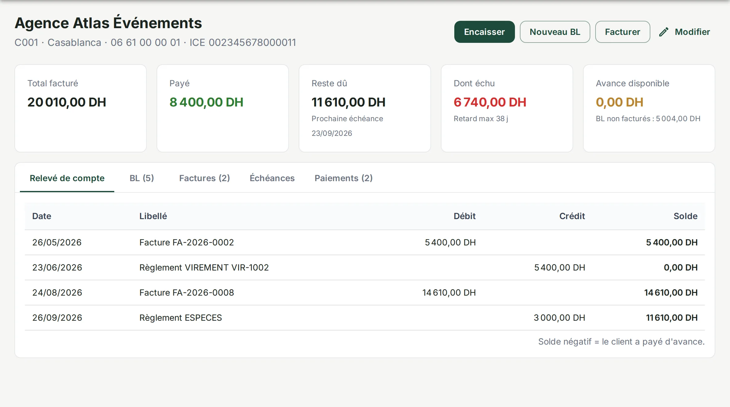Click the 0,00 DH solde cell

coord(681,267)
